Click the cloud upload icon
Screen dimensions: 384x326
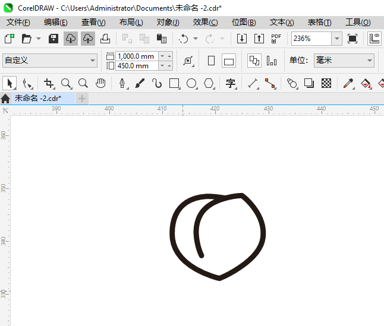click(88, 39)
